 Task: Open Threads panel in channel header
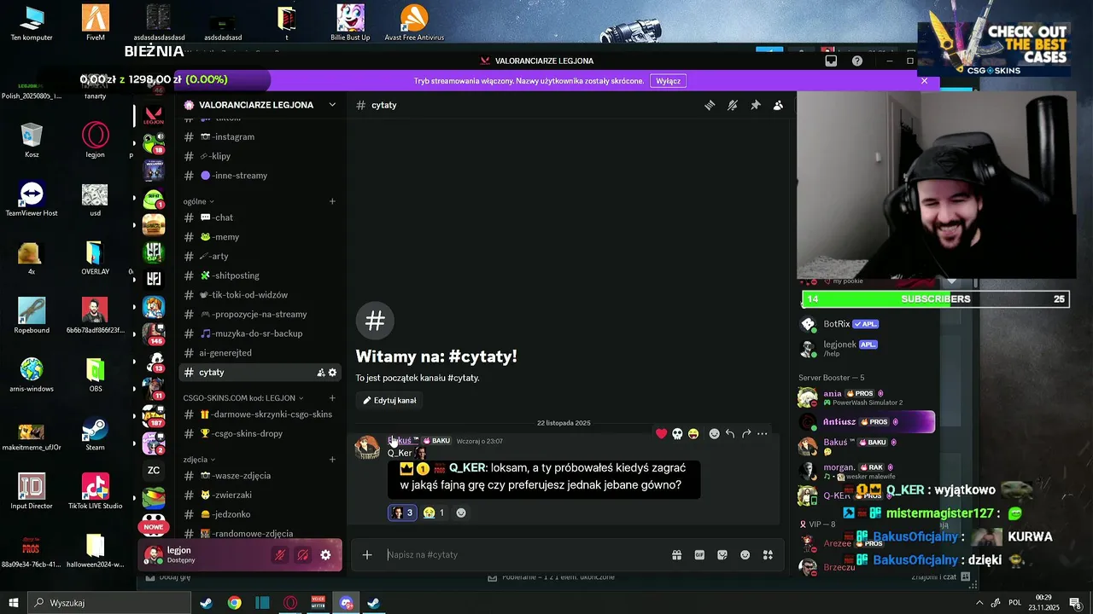tap(710, 105)
